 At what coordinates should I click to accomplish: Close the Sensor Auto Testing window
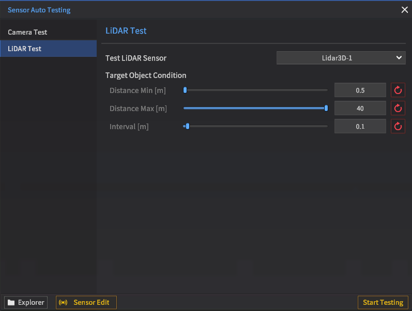point(404,10)
